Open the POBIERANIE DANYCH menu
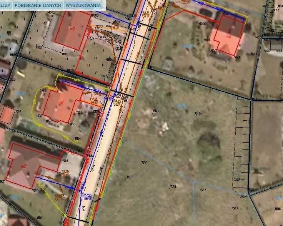 (38, 5)
